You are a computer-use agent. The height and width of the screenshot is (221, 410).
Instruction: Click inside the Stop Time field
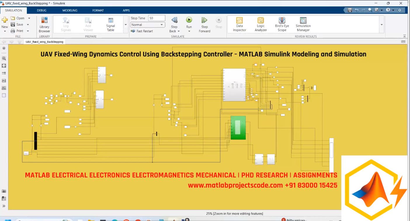pos(157,18)
